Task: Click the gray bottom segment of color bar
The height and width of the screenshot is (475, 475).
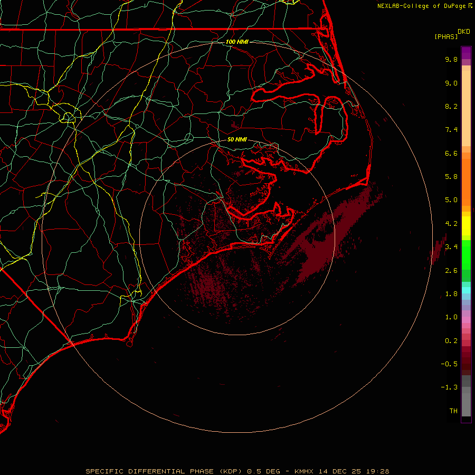Action: pyautogui.click(x=466, y=404)
